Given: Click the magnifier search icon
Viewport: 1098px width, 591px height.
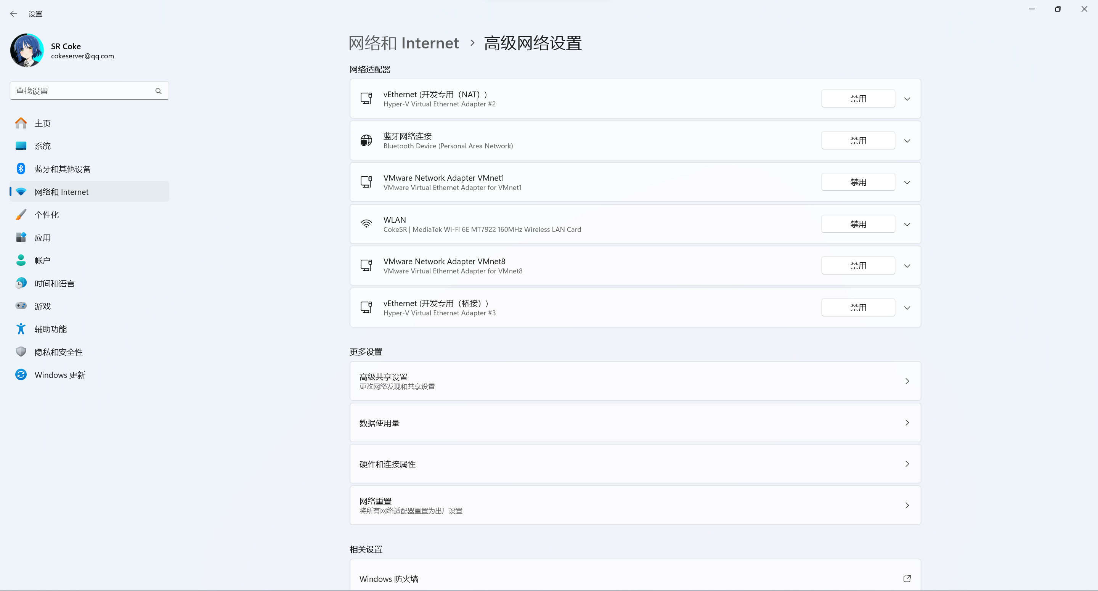Looking at the screenshot, I should pyautogui.click(x=159, y=91).
